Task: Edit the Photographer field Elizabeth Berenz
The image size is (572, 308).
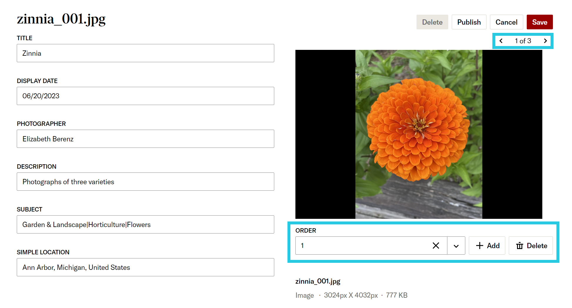Action: 145,139
